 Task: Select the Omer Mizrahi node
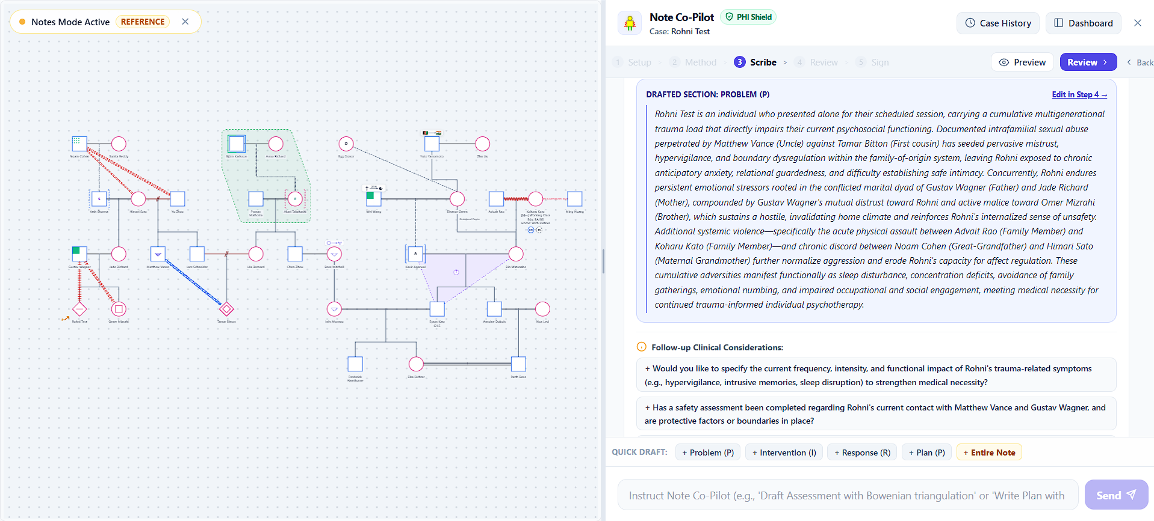(119, 309)
